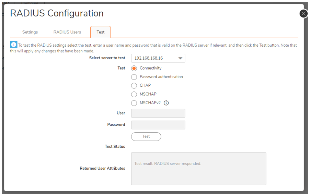Click the Returned User Attributes label

pyautogui.click(x=102, y=169)
